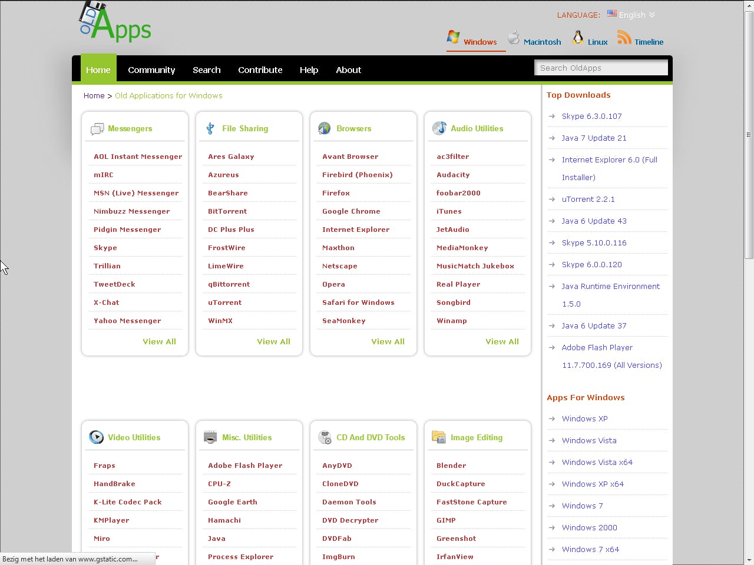Open the Help menu item
Screen dimensions: 754x565
click(x=309, y=69)
